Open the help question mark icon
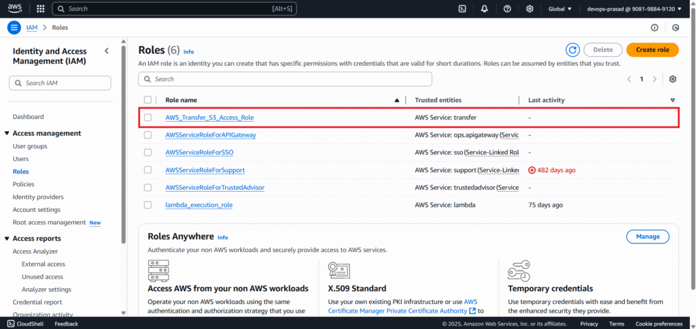Screen dimensions: 696x329 tap(507, 8)
